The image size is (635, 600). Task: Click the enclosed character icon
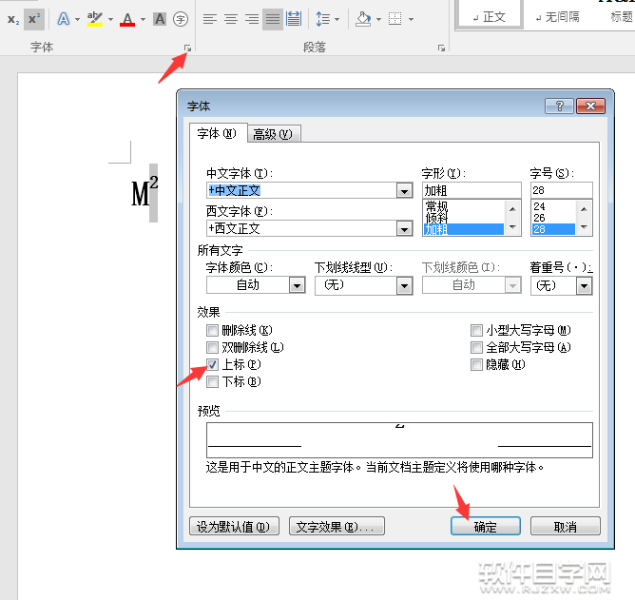181,19
